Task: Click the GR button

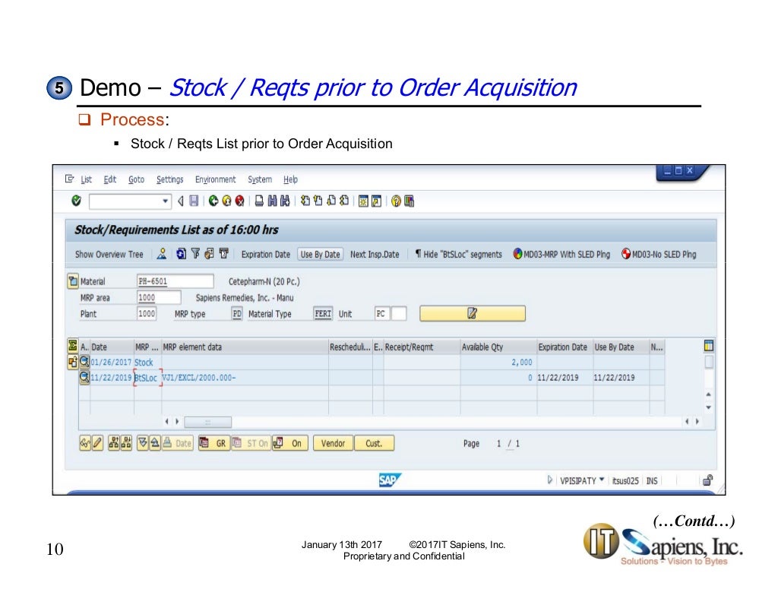Action: pyautogui.click(x=213, y=443)
